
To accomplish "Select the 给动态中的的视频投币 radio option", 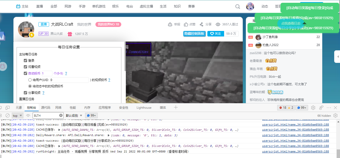I will click(30, 86).
